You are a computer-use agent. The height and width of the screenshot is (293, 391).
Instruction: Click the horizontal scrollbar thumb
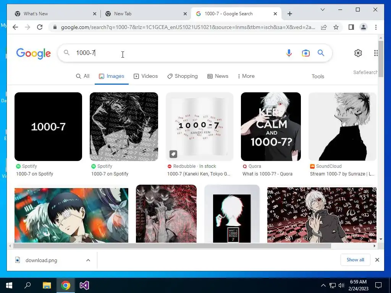(x=172, y=246)
